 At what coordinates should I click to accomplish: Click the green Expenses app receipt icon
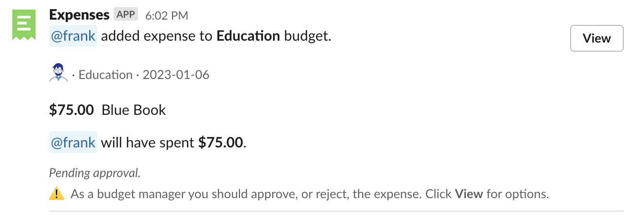pyautogui.click(x=24, y=24)
